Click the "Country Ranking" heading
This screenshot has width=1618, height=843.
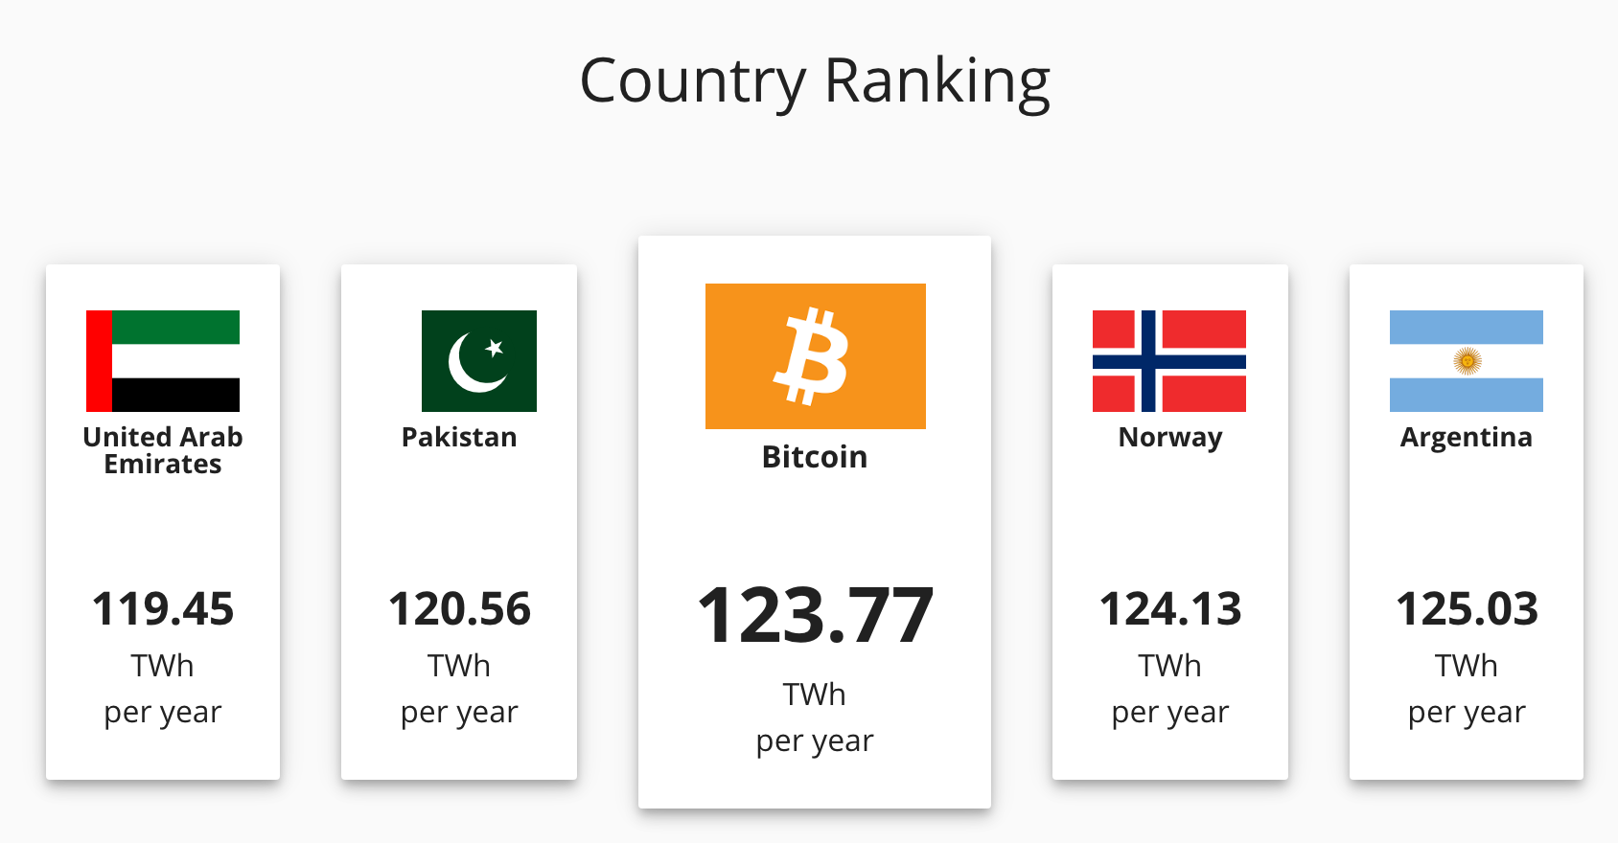pos(815,80)
